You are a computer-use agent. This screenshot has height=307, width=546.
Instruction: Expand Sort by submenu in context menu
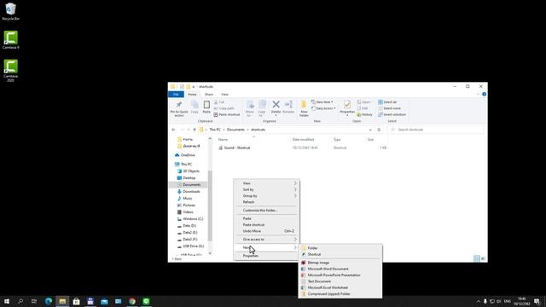[x=267, y=189]
